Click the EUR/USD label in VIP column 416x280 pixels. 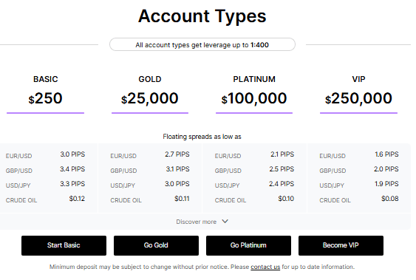point(333,156)
